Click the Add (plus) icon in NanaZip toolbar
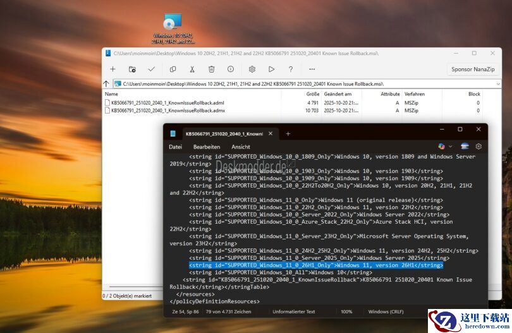The height and width of the screenshot is (333, 512). (x=113, y=69)
